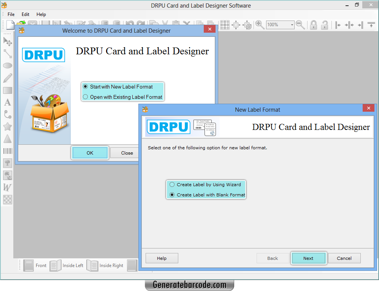Select Create Label by Using Wizard
379x291 pixels.
click(x=205, y=185)
